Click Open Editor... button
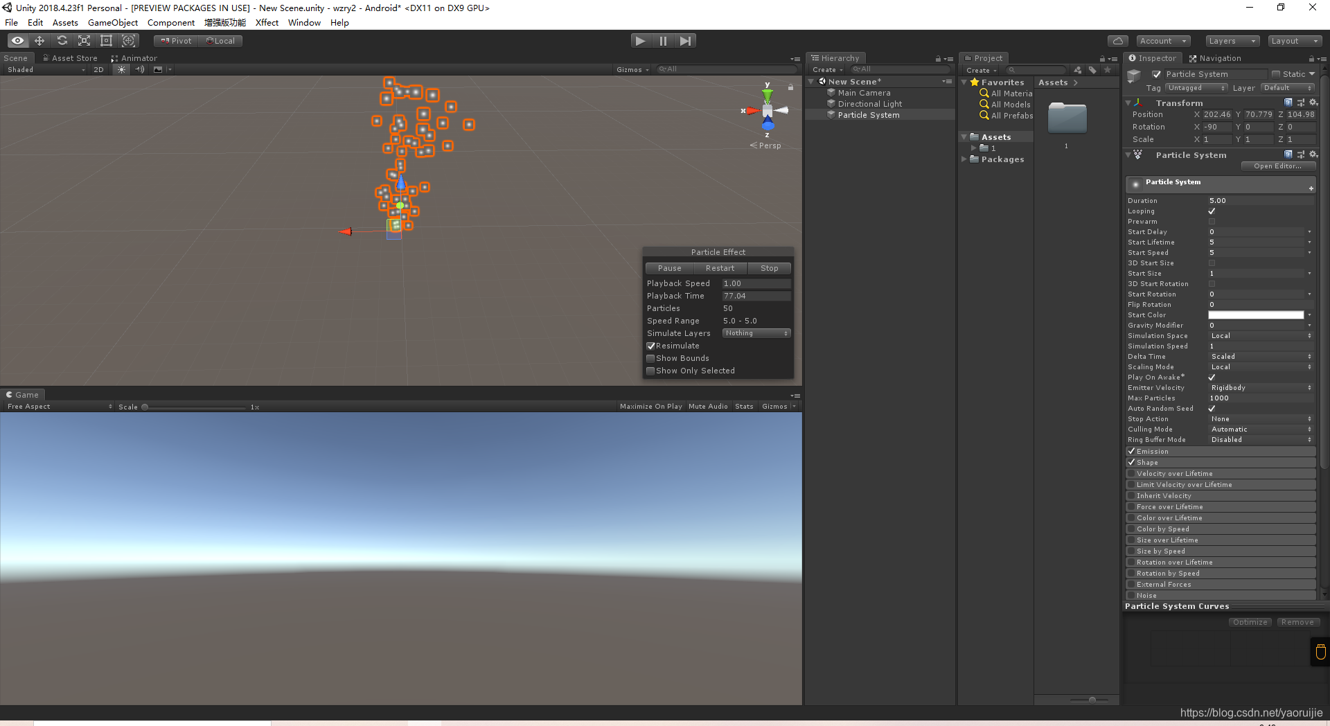The height and width of the screenshot is (726, 1330). 1277,166
